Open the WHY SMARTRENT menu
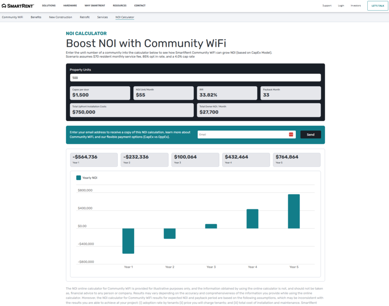Image resolution: width=389 pixels, height=306 pixels. click(x=95, y=5)
